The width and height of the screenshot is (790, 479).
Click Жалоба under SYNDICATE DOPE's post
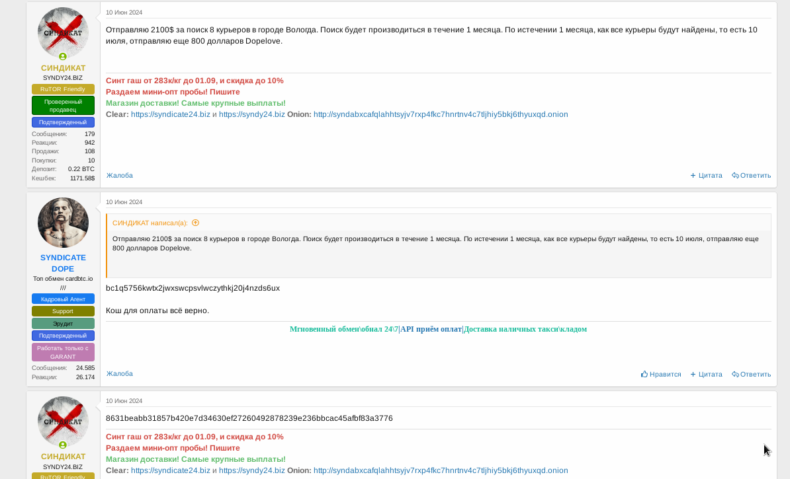point(120,374)
